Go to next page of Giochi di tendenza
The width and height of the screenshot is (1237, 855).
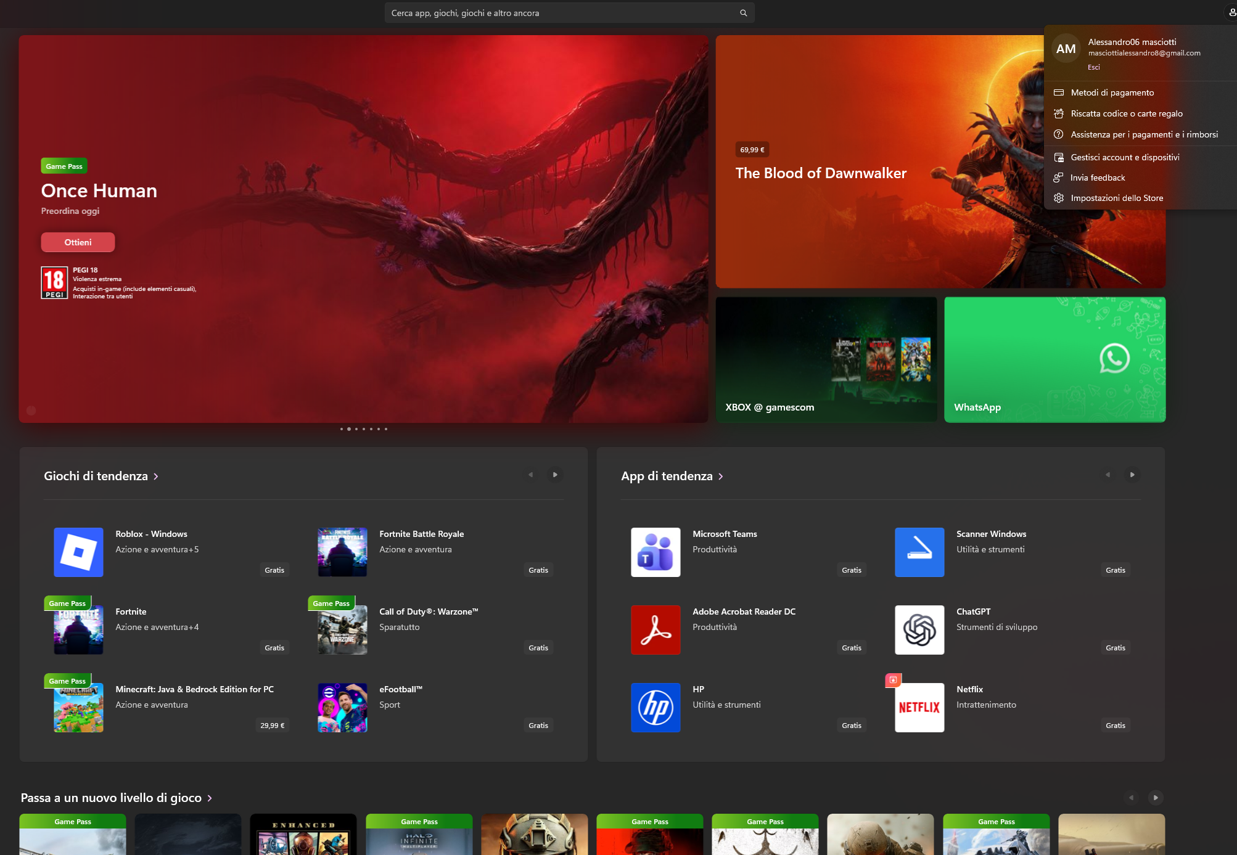point(555,475)
